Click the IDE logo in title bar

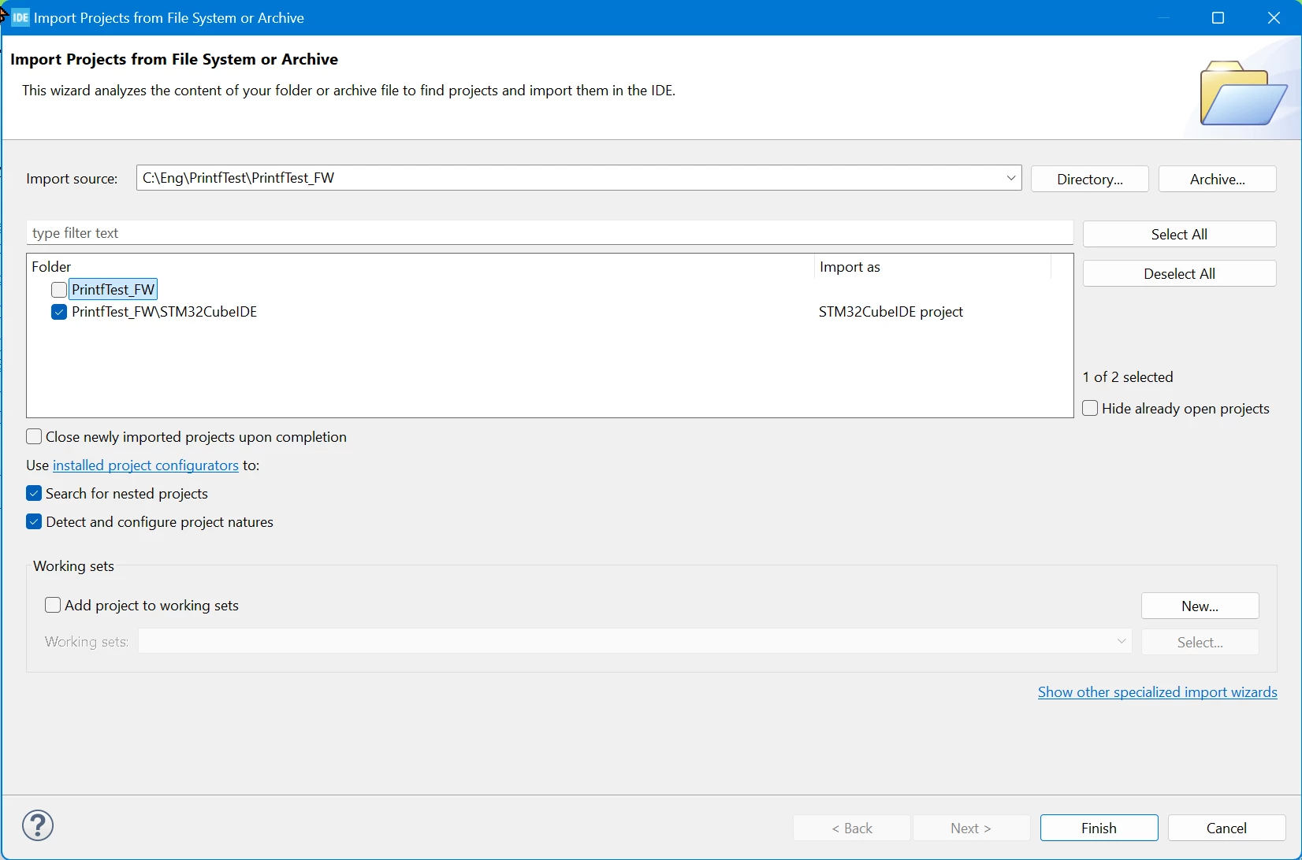[20, 17]
